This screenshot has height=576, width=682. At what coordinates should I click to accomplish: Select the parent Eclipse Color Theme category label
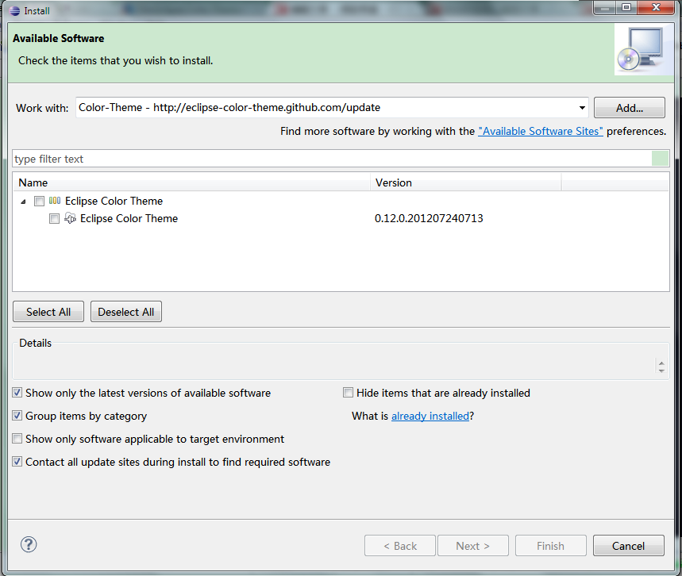coord(114,201)
